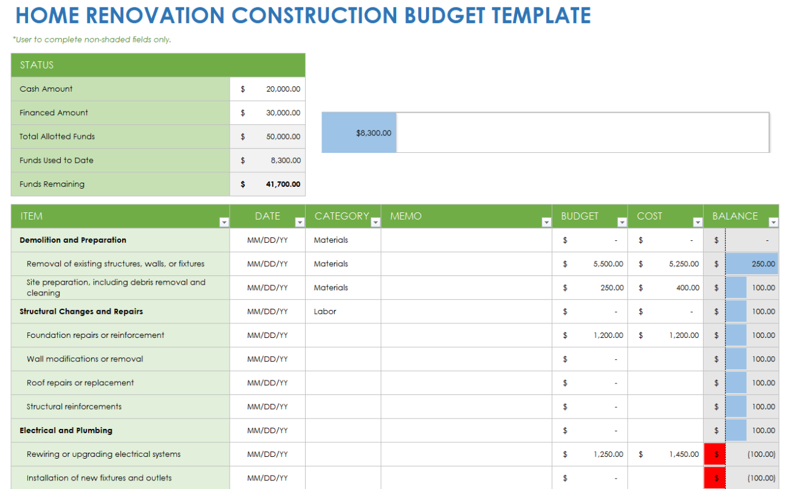Select the blue $8,300.00 progress segment
Viewport: 790px width, 489px height.
pos(358,132)
